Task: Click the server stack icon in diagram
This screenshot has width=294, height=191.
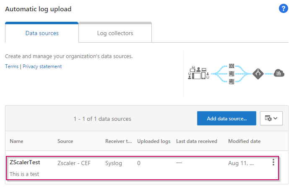Action: pos(231,74)
